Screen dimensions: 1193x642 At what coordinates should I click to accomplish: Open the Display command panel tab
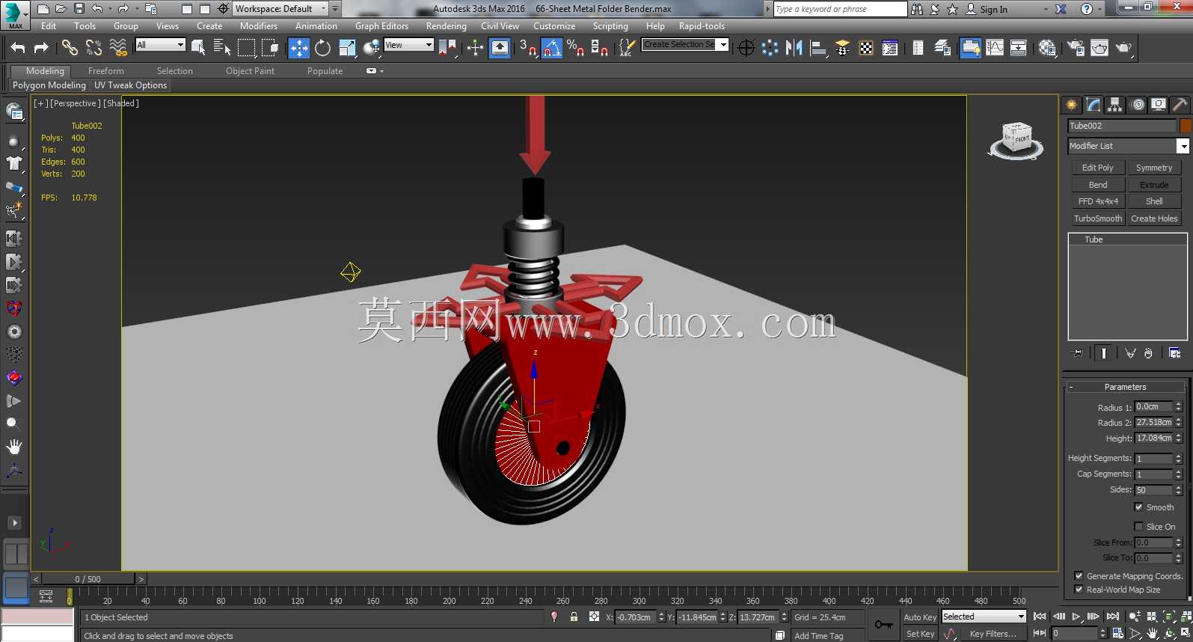(x=1159, y=105)
